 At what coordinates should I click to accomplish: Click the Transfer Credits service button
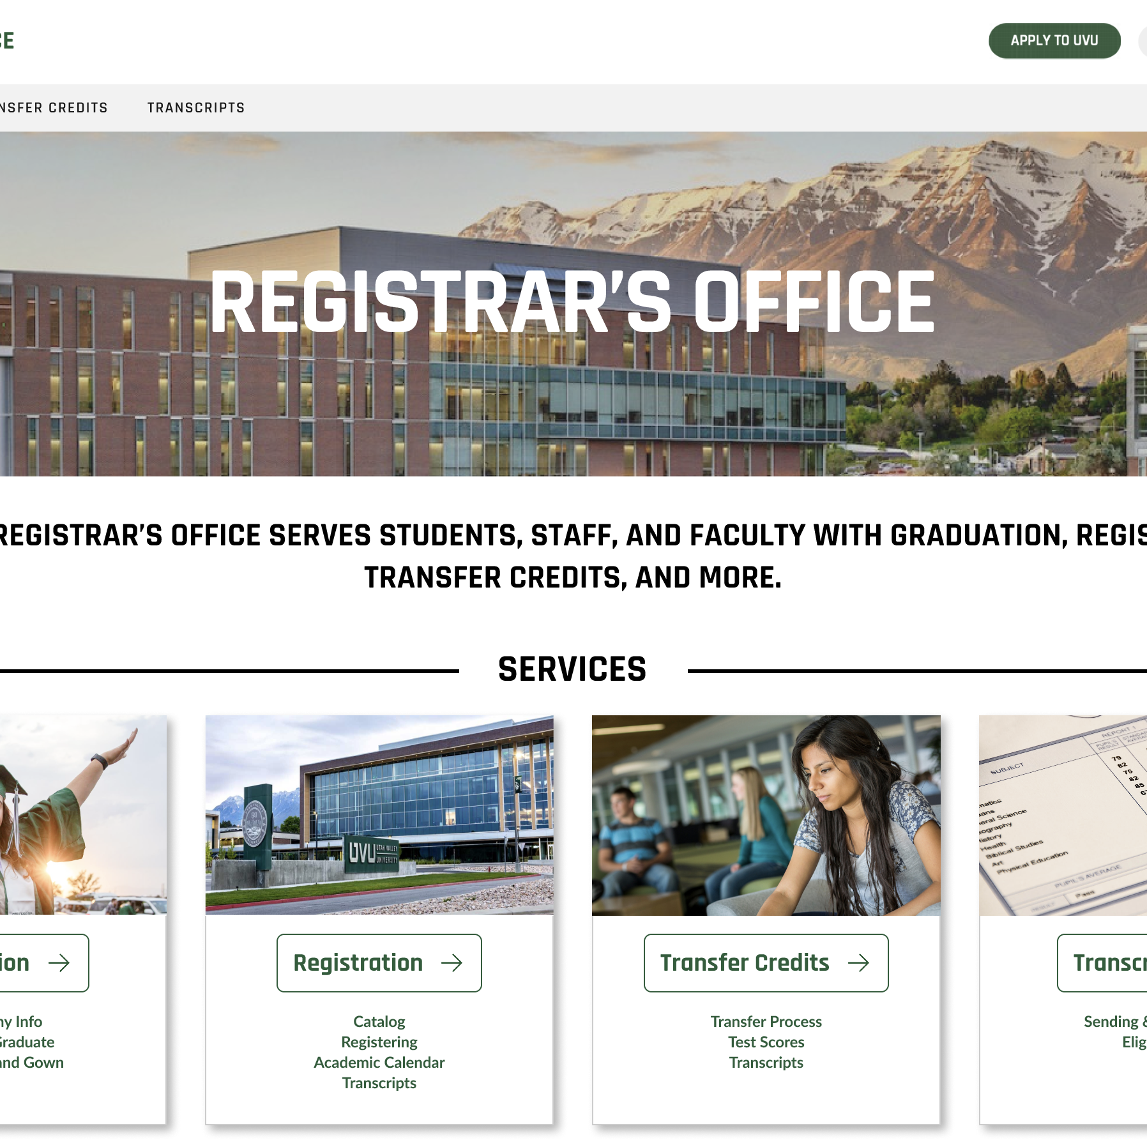[766, 962]
